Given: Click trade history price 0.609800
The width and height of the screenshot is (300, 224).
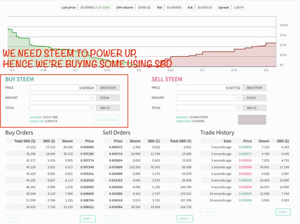Looking at the screenshot, I should pyautogui.click(x=245, y=147).
